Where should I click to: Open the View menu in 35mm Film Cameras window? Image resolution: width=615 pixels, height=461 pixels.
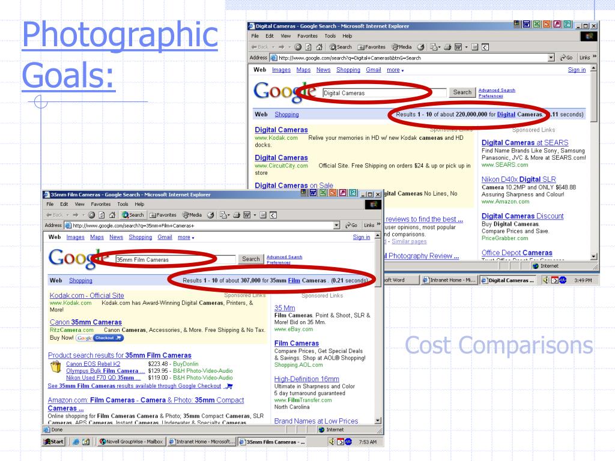coord(80,204)
